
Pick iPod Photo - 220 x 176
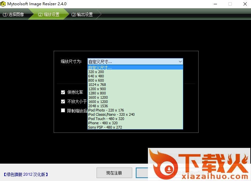(135, 110)
